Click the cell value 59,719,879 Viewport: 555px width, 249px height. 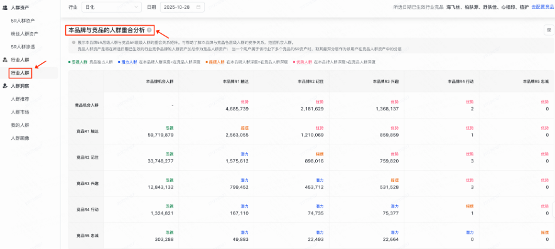(x=161, y=135)
